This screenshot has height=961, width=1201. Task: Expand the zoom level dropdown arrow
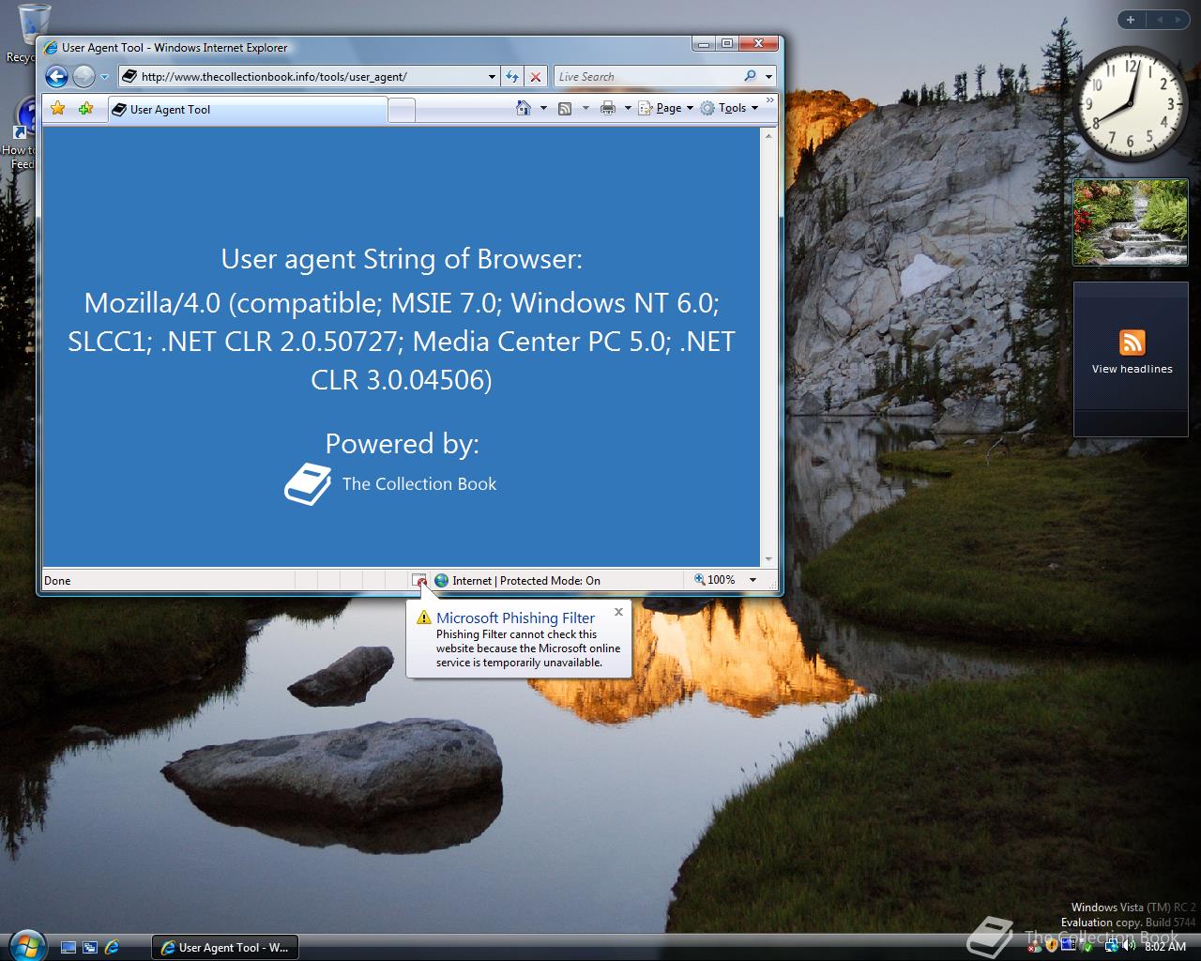point(753,580)
